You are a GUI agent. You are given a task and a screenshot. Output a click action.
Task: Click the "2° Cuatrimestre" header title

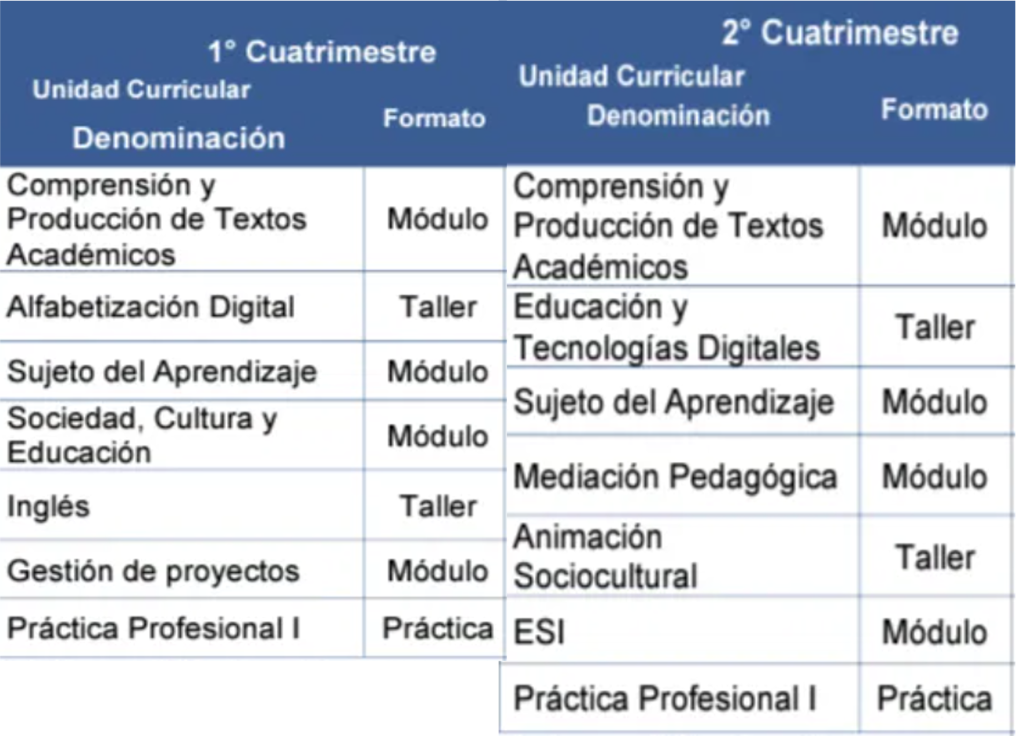(x=840, y=33)
